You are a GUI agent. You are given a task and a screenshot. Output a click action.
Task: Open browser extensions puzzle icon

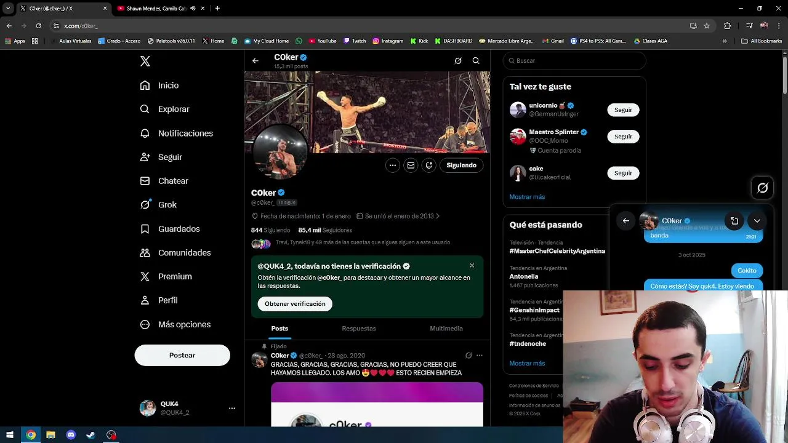click(728, 25)
